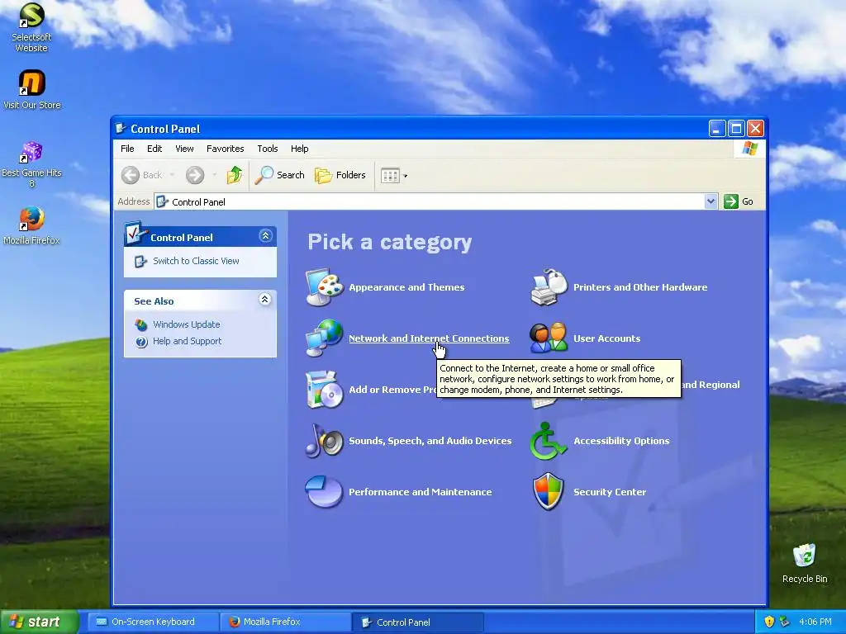Collapse the See Also sidebar section
The image size is (846, 634).
point(265,299)
